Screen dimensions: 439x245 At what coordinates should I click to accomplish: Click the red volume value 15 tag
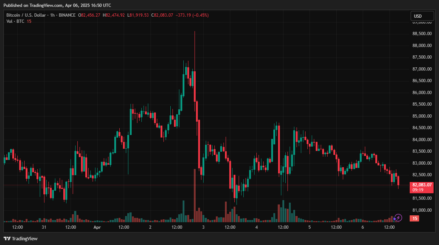click(x=414, y=219)
